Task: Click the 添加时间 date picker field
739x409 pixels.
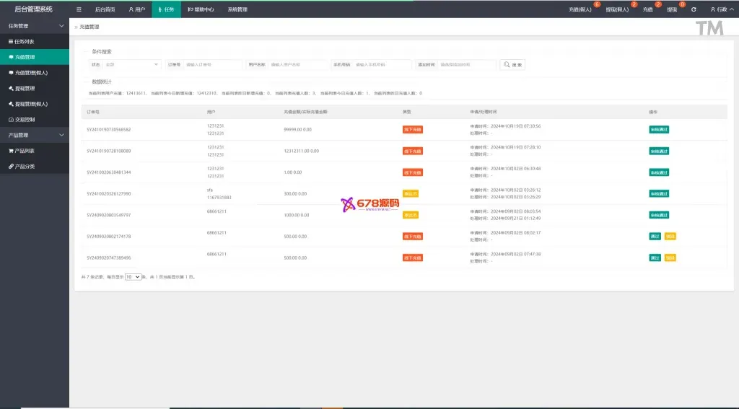Action: pyautogui.click(x=466, y=64)
